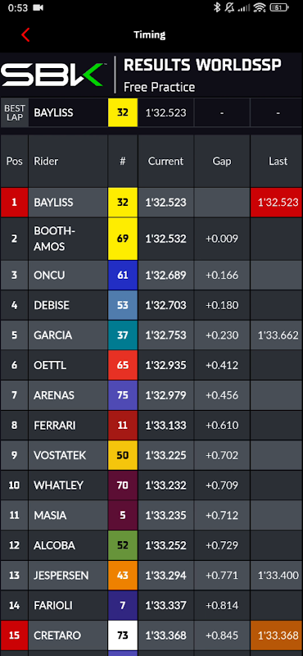Tap the muted bell notification icon
This screenshot has width=303, height=656.
point(229,7)
